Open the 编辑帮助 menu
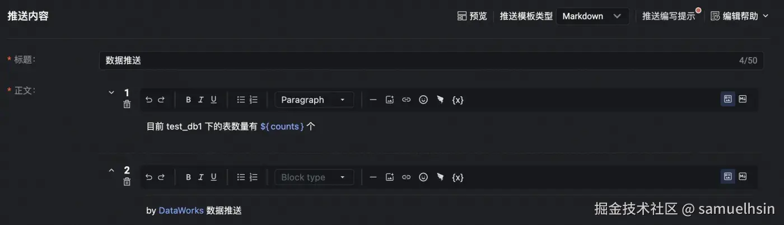This screenshot has height=225, width=784. click(x=739, y=16)
